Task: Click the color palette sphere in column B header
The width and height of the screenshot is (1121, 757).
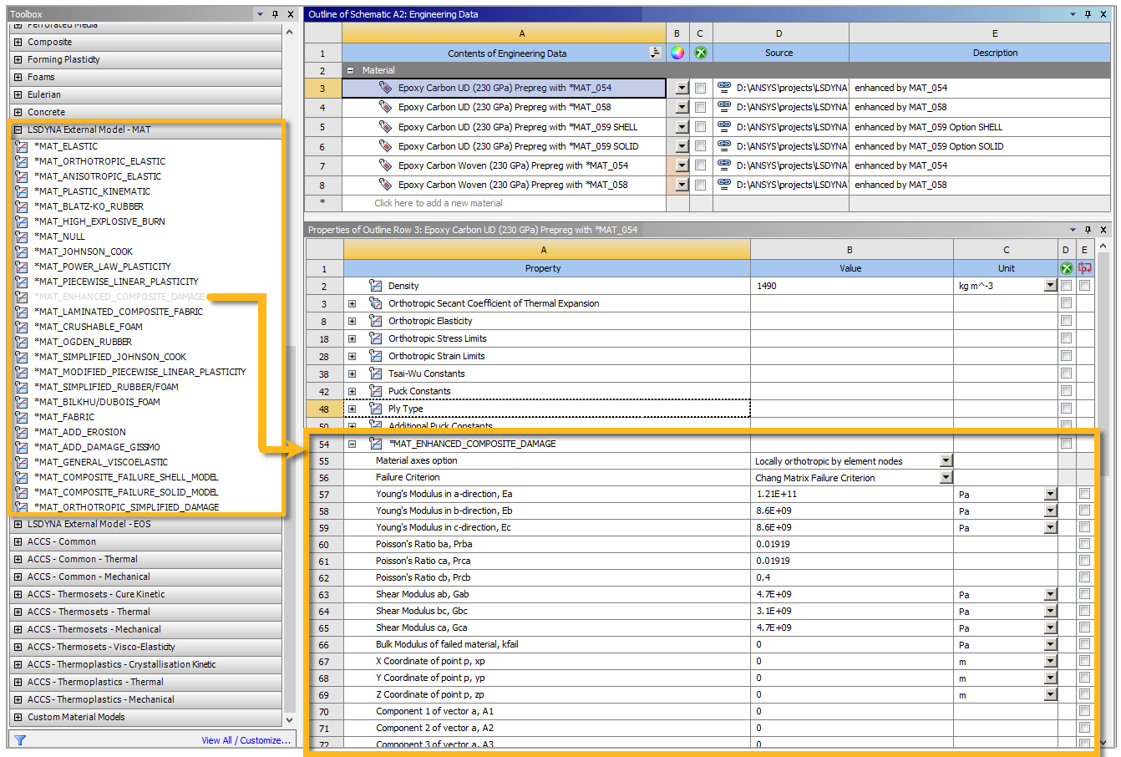Action: 677,52
